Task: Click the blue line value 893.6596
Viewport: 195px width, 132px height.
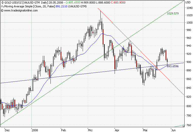Action: tap(173, 66)
